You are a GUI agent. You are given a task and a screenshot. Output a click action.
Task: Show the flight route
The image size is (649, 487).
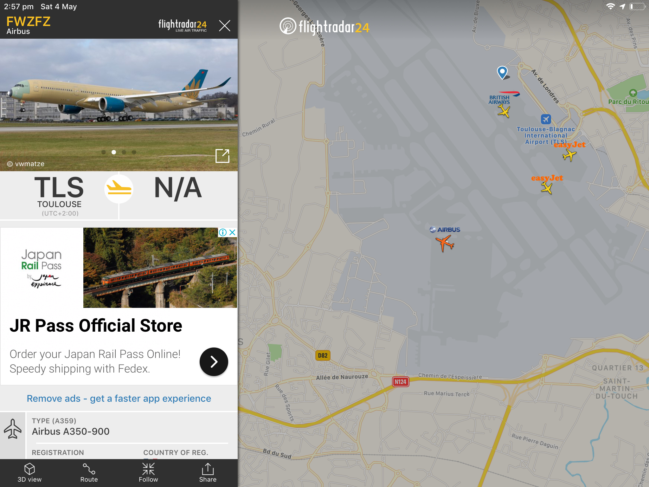pos(89,473)
